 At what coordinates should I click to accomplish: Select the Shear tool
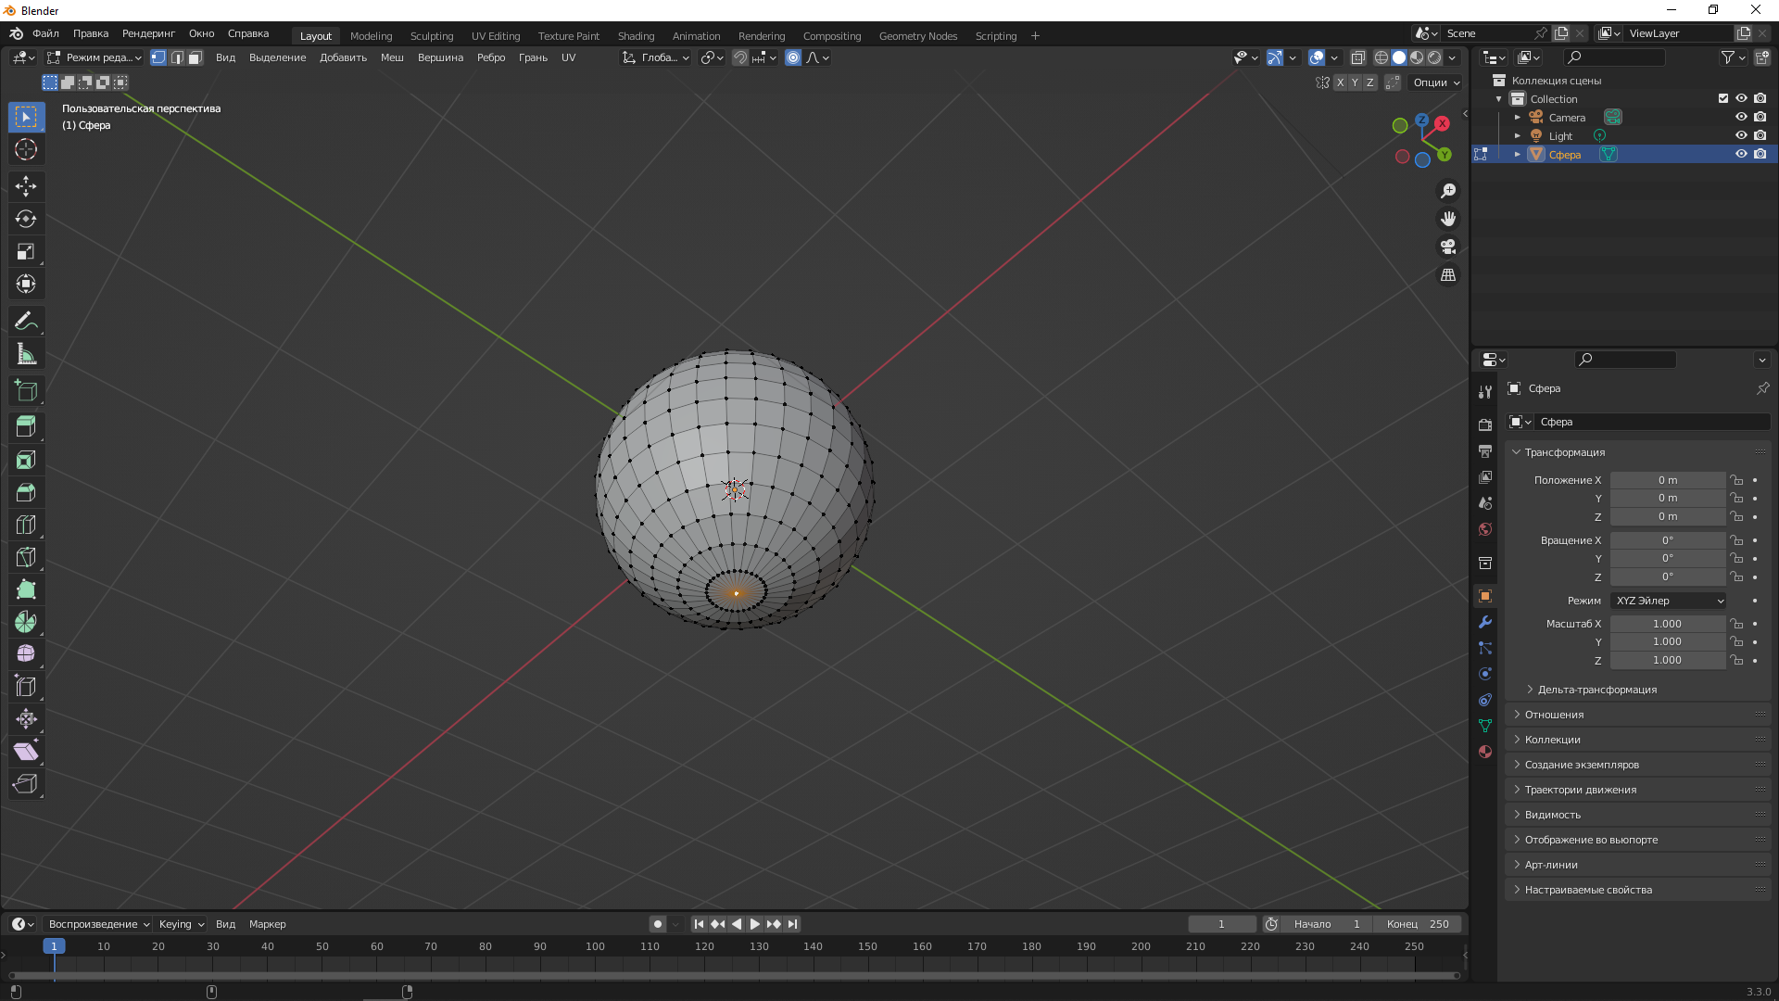pos(26,752)
